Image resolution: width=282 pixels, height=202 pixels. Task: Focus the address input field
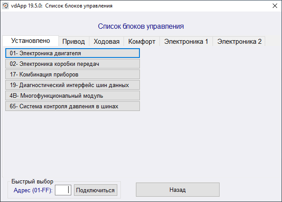click(x=63, y=190)
